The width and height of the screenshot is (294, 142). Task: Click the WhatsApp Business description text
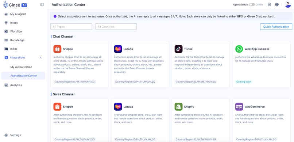click(x=260, y=59)
